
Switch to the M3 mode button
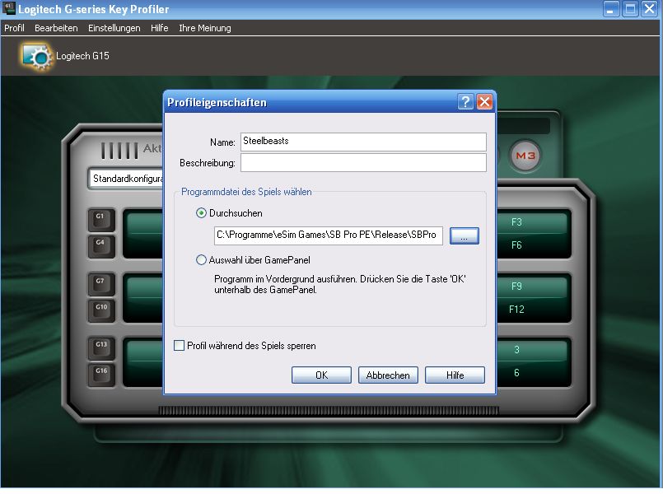pyautogui.click(x=524, y=155)
